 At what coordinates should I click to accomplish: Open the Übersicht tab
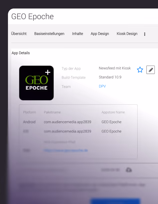(19, 34)
